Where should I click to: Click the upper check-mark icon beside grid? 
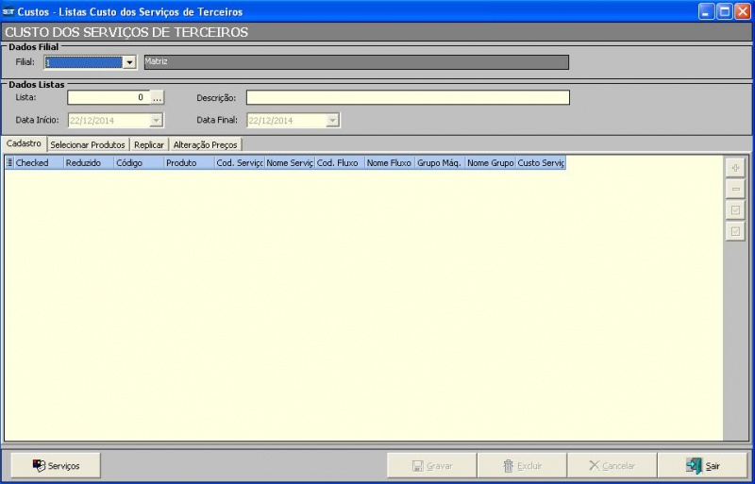pos(735,209)
